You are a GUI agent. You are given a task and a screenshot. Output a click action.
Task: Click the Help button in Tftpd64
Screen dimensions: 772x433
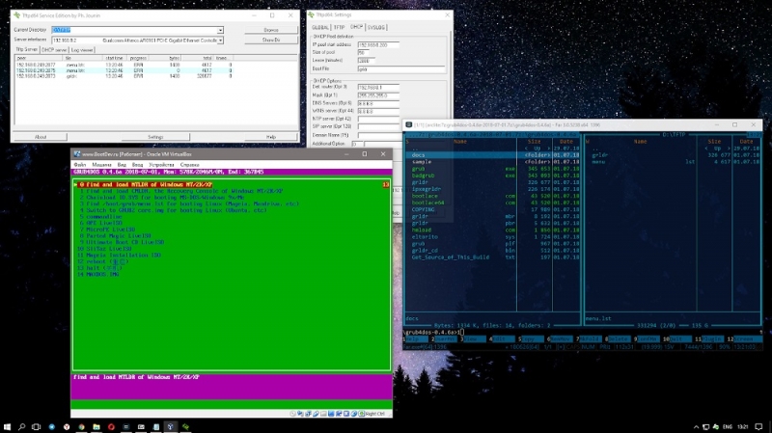pos(271,137)
